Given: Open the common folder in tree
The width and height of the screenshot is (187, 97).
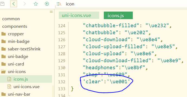Looking at the screenshot, I should click(11, 19).
